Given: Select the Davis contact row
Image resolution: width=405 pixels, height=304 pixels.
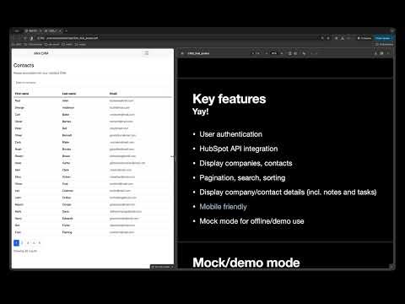Looking at the screenshot, I should 93,211.
